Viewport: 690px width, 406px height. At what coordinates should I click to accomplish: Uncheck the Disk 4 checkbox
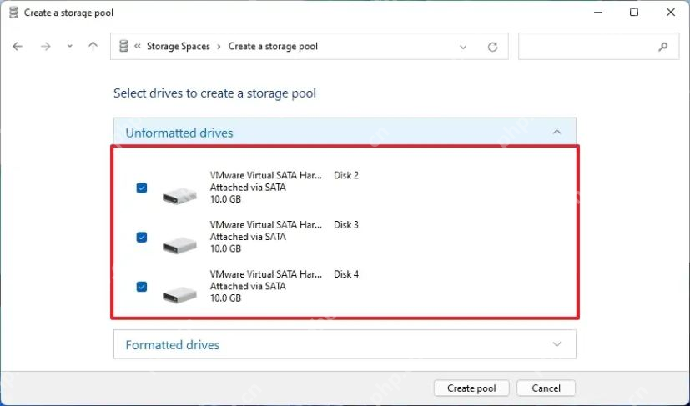tap(142, 287)
